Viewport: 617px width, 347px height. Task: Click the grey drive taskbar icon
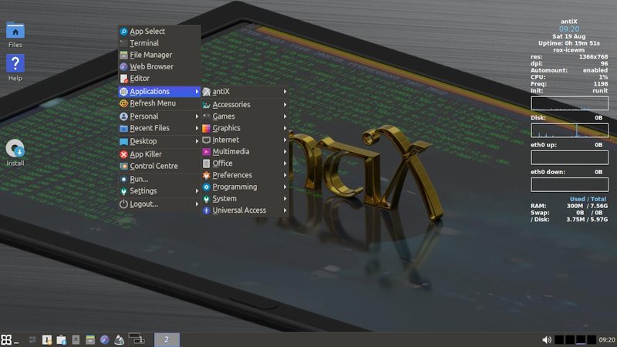tap(76, 339)
